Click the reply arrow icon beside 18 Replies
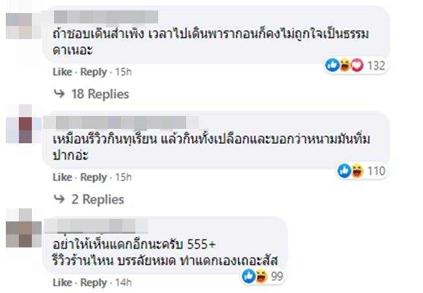This screenshot has width=423, height=293. click(x=59, y=94)
